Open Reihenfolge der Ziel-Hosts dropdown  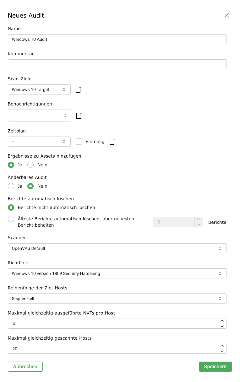(117, 299)
